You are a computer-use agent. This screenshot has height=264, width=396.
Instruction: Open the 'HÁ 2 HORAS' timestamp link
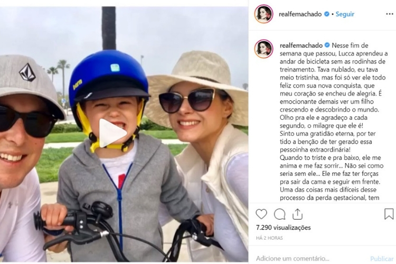[269, 238]
